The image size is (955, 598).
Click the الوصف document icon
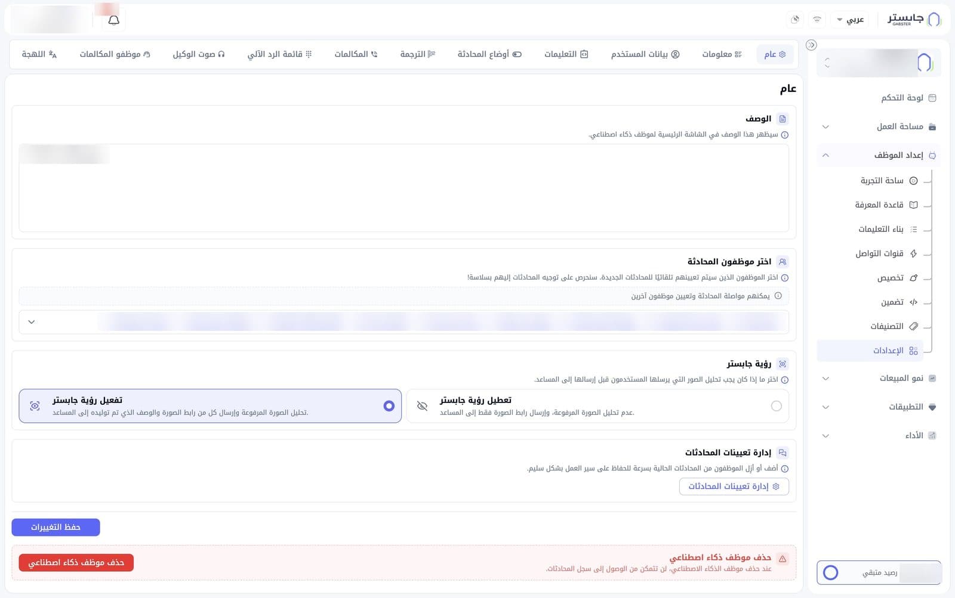pos(783,119)
